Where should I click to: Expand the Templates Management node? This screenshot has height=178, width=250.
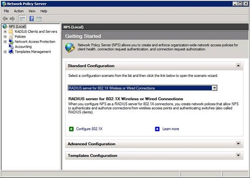click(x=5, y=52)
